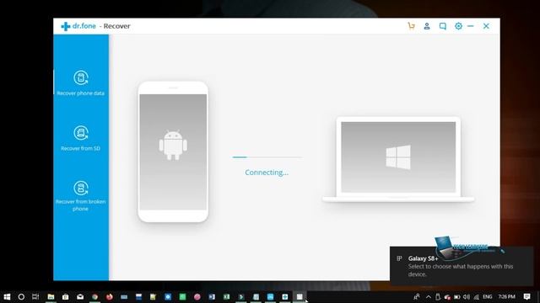
Task: Open Google Chrome from the taskbar
Action: tap(94, 296)
